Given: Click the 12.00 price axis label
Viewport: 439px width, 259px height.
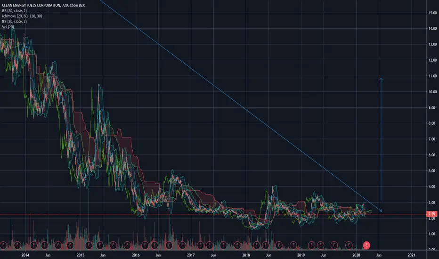Looking at the screenshot, I should (x=432, y=60).
